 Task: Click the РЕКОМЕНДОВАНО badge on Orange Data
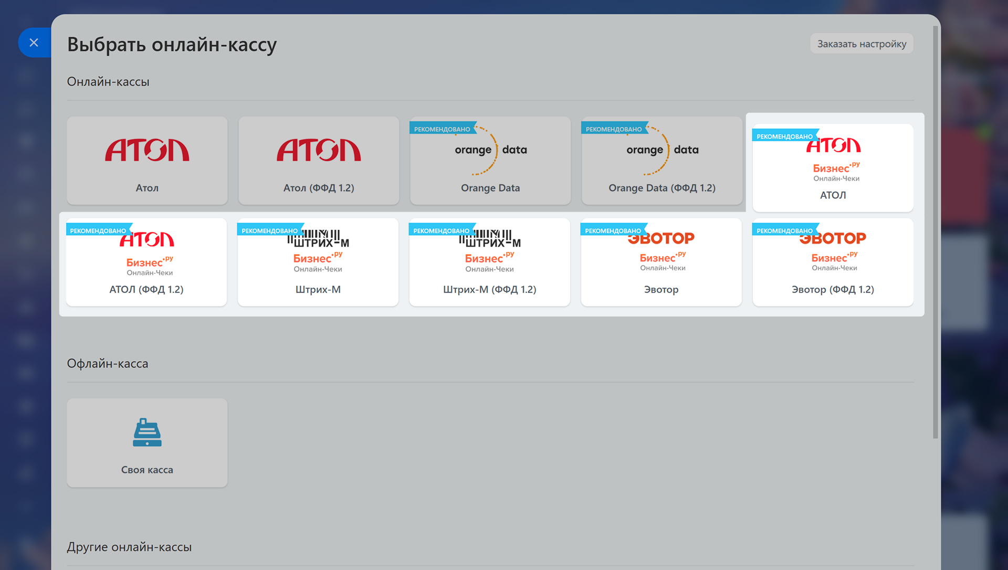(x=443, y=129)
